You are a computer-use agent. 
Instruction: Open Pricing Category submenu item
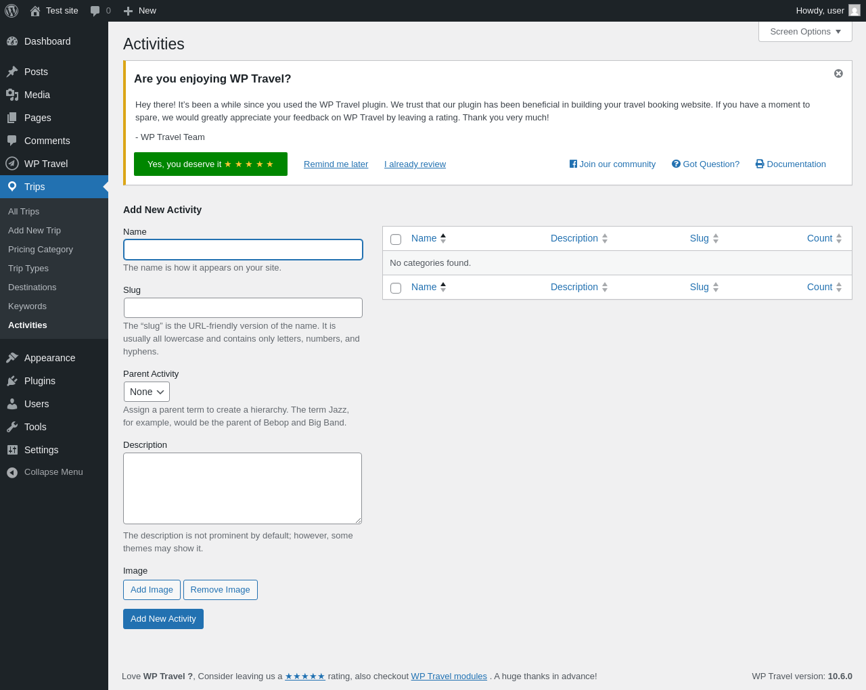point(41,250)
